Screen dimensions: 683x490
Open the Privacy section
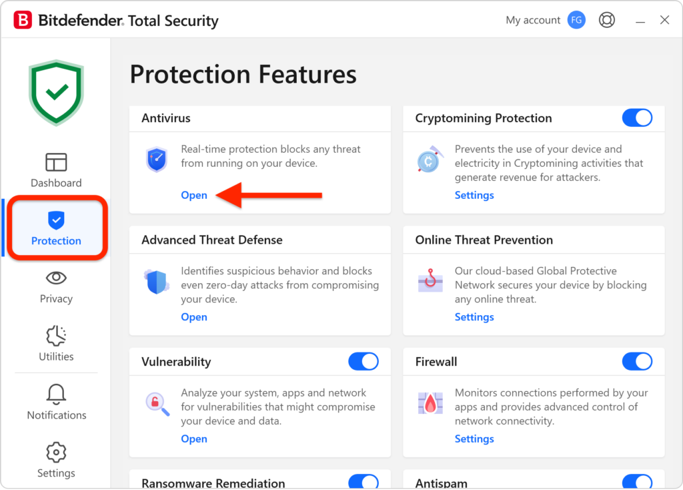pos(56,287)
